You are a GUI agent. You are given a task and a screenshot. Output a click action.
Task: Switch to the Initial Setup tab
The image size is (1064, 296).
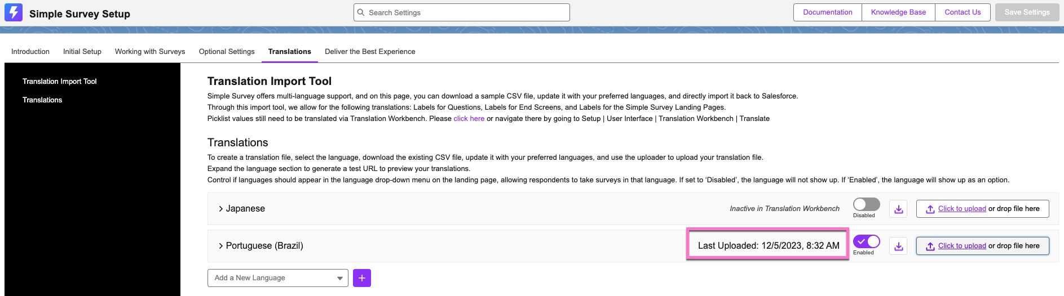82,51
